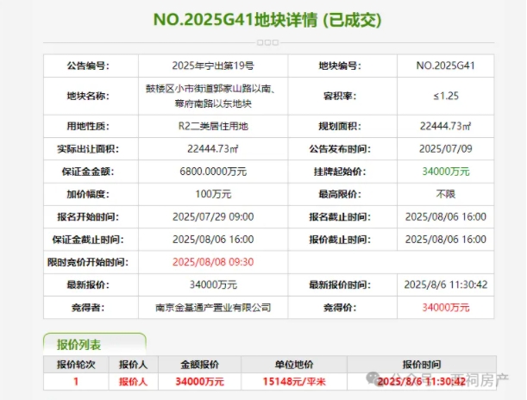
Task: Click the red 竞得价 34000万元 value
Action: [x=446, y=306]
